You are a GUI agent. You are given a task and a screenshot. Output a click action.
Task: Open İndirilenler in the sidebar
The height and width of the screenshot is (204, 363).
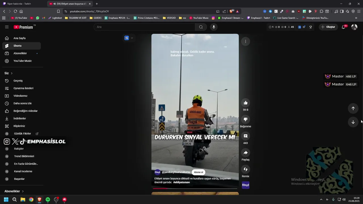tap(22, 118)
